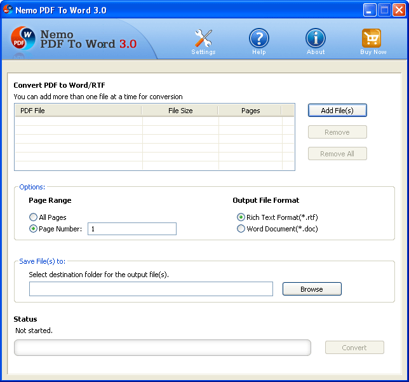Click the Remove All button
409x382 pixels.
[337, 154]
